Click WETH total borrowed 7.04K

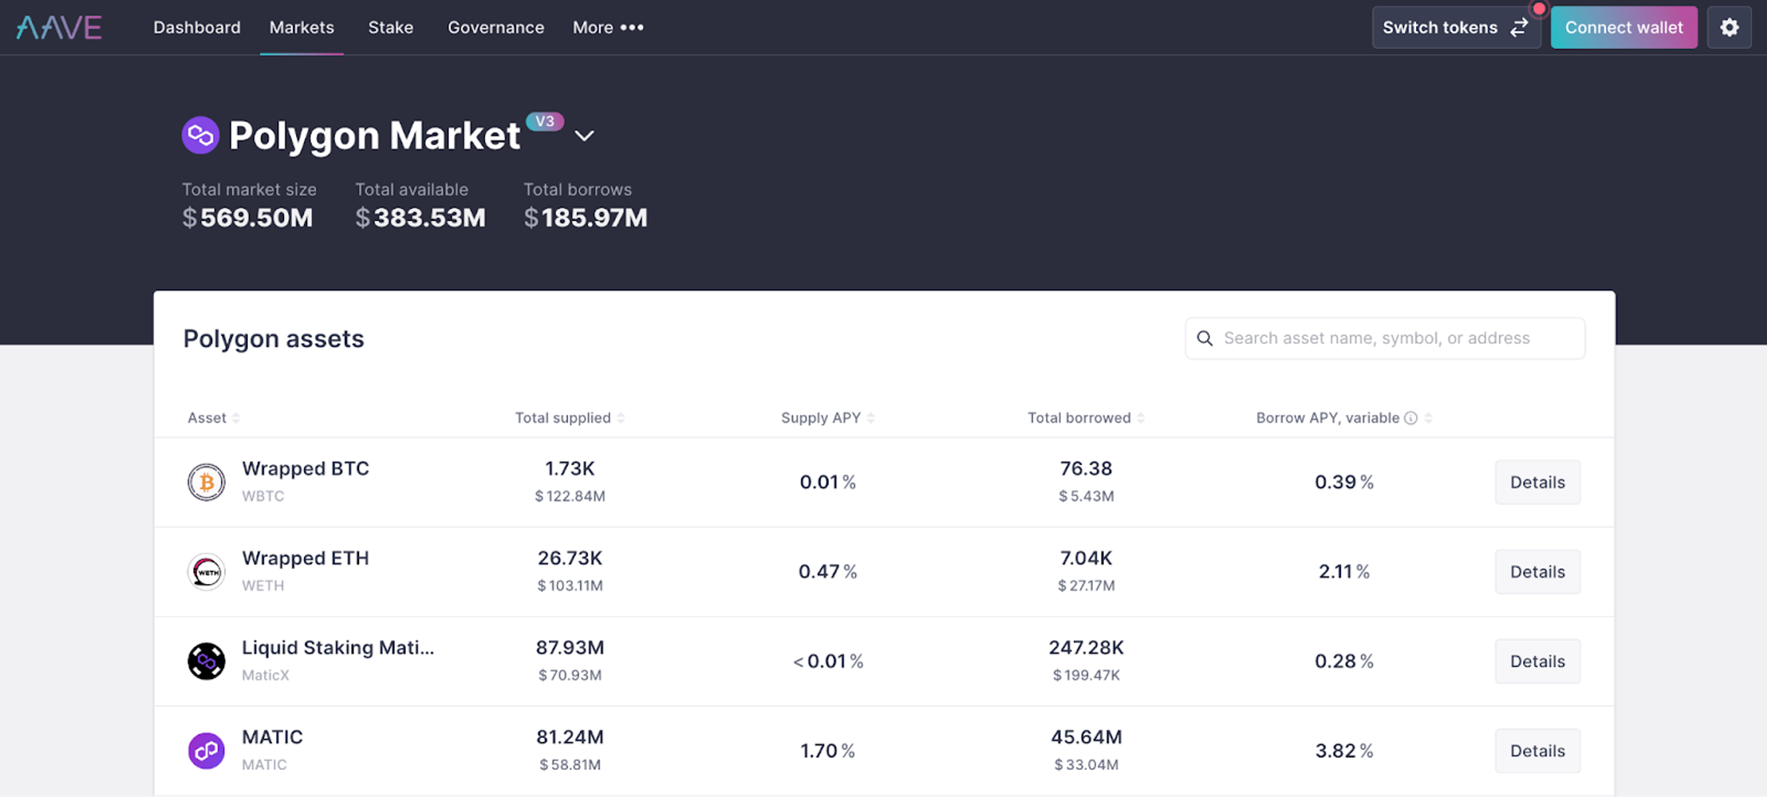pos(1086,558)
